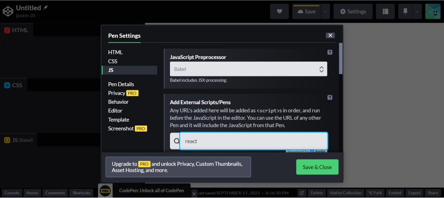Image resolution: width=444 pixels, height=198 pixels.
Task: Click Add to Collection button
Action: pos(346,193)
